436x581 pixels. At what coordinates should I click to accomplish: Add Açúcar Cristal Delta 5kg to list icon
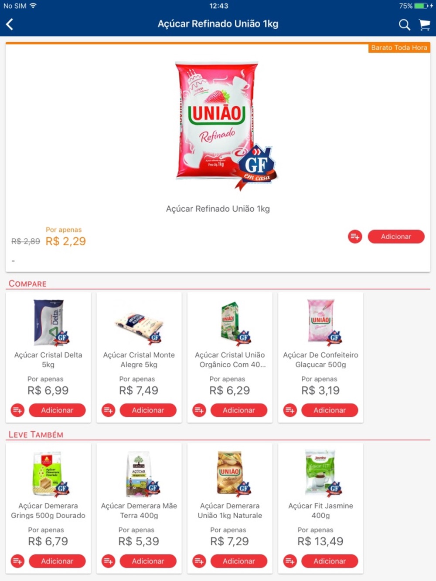(17, 410)
